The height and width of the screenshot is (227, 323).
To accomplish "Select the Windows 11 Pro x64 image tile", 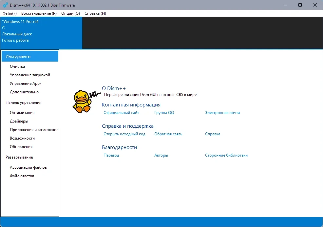I will tap(41, 33).
